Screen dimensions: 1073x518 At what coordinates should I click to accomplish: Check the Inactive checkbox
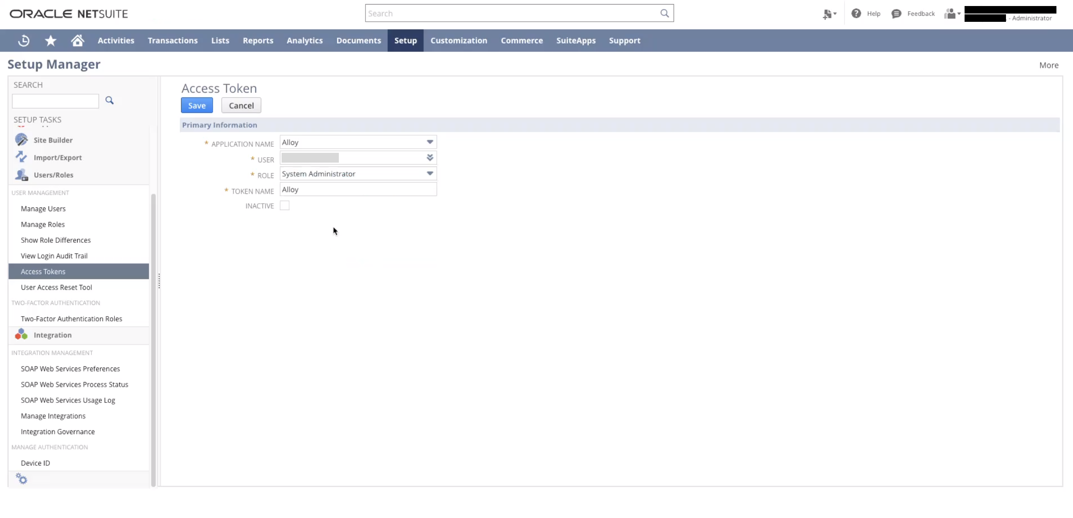[285, 206]
